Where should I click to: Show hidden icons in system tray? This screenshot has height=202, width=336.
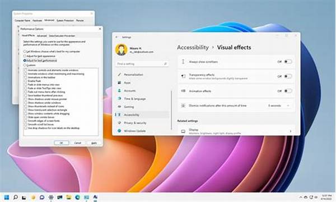click(301, 197)
